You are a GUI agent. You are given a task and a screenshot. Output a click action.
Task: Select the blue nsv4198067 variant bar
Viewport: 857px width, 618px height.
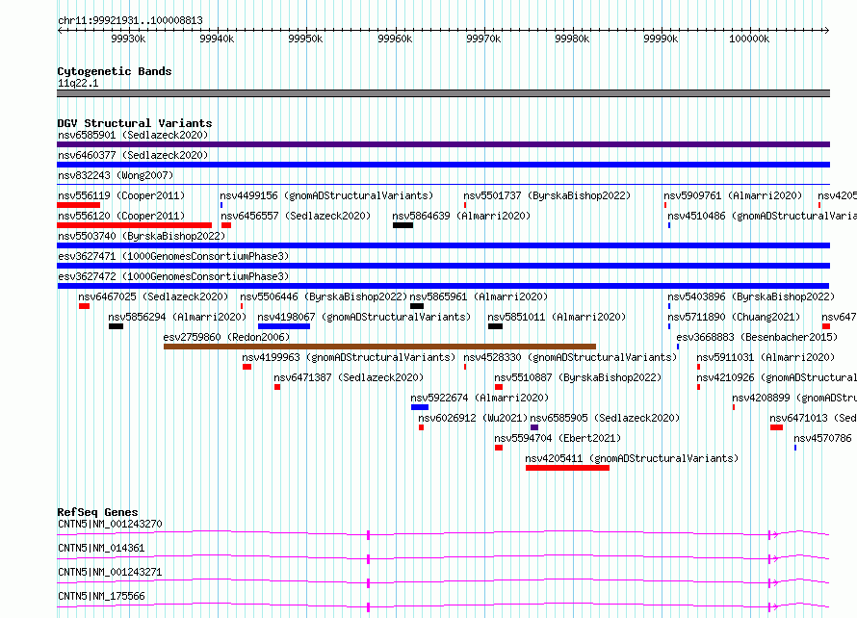tap(284, 326)
